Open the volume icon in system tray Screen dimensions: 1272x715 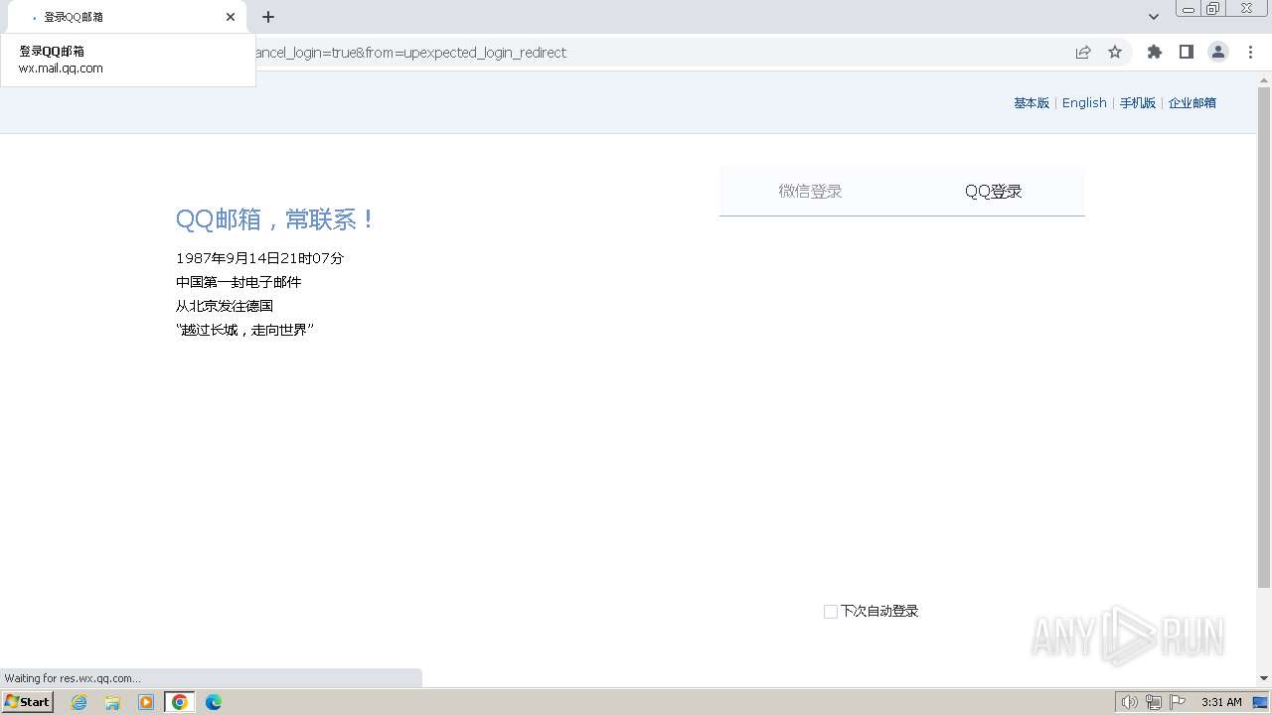(x=1129, y=702)
